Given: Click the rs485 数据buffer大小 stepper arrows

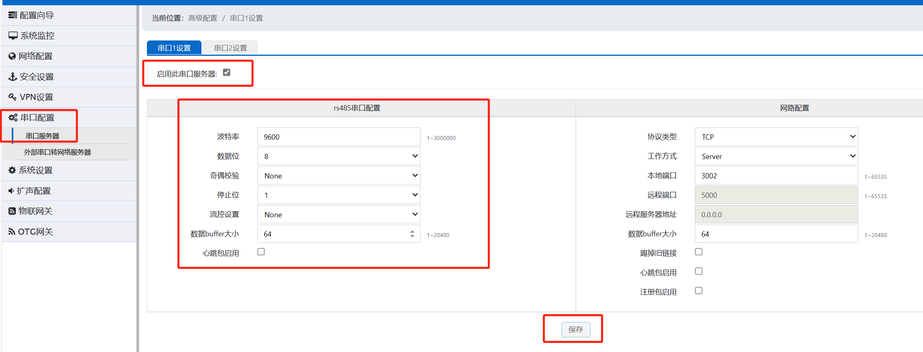Looking at the screenshot, I should pyautogui.click(x=412, y=234).
